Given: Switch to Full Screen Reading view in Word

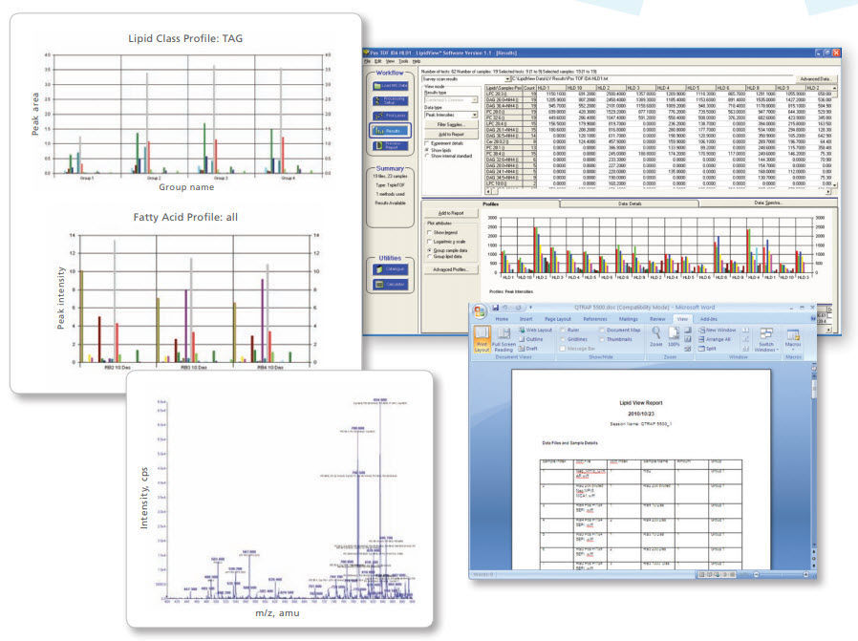Looking at the screenshot, I should 503,340.
